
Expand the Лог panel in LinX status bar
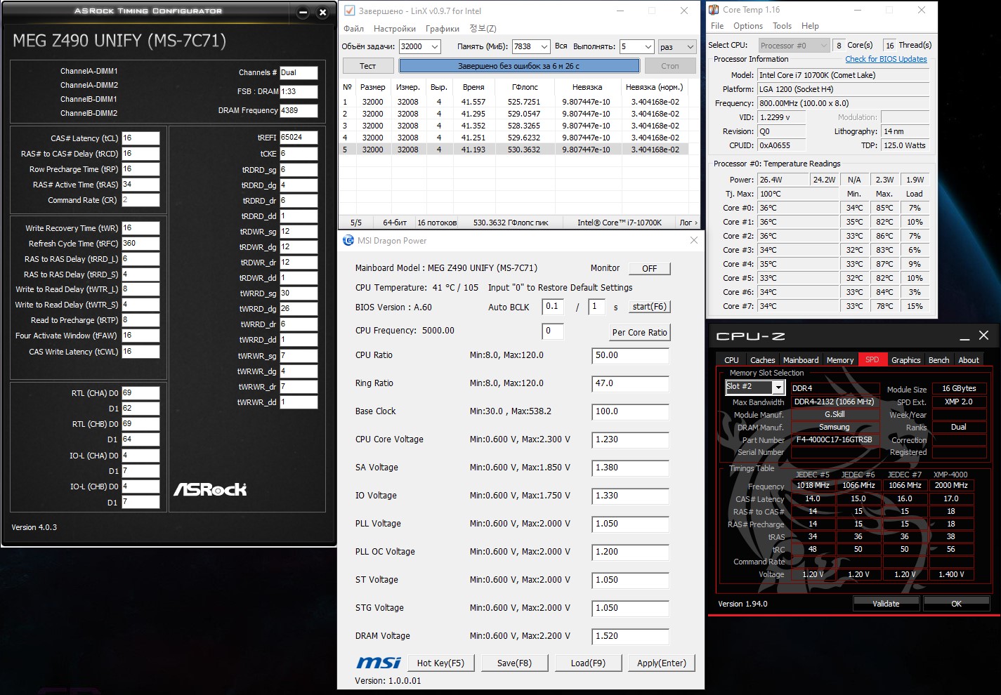coord(688,223)
